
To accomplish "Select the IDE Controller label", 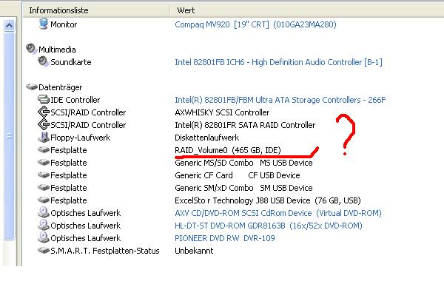I will click(75, 100).
